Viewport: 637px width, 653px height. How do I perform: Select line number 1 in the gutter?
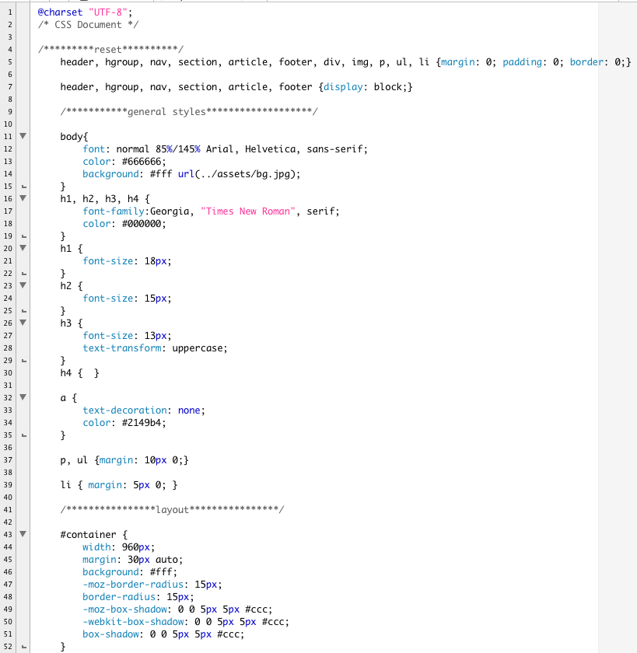coord(9,12)
